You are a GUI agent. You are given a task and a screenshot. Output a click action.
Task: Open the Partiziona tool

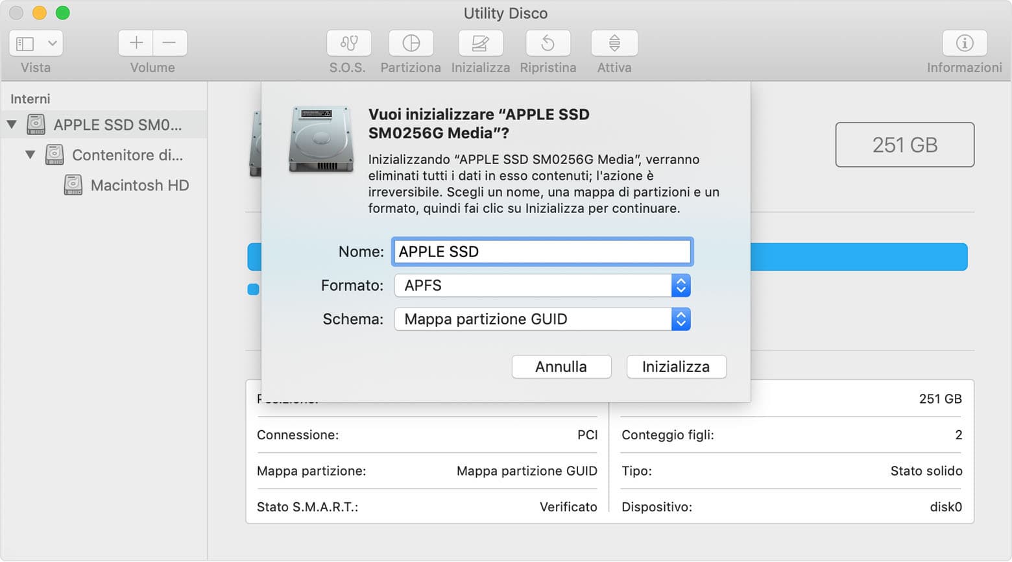pos(411,43)
